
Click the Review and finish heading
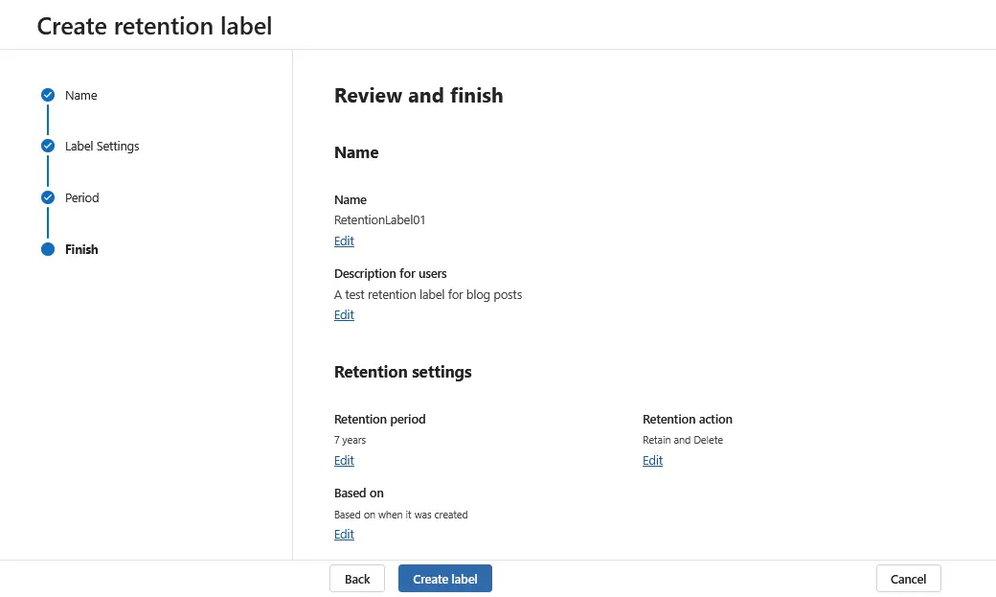pos(419,96)
